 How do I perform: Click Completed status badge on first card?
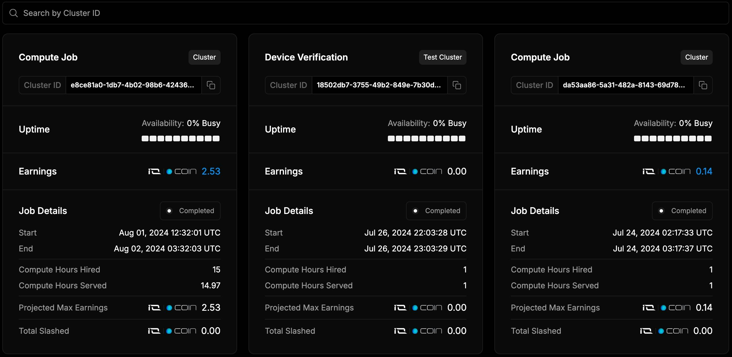(190, 211)
